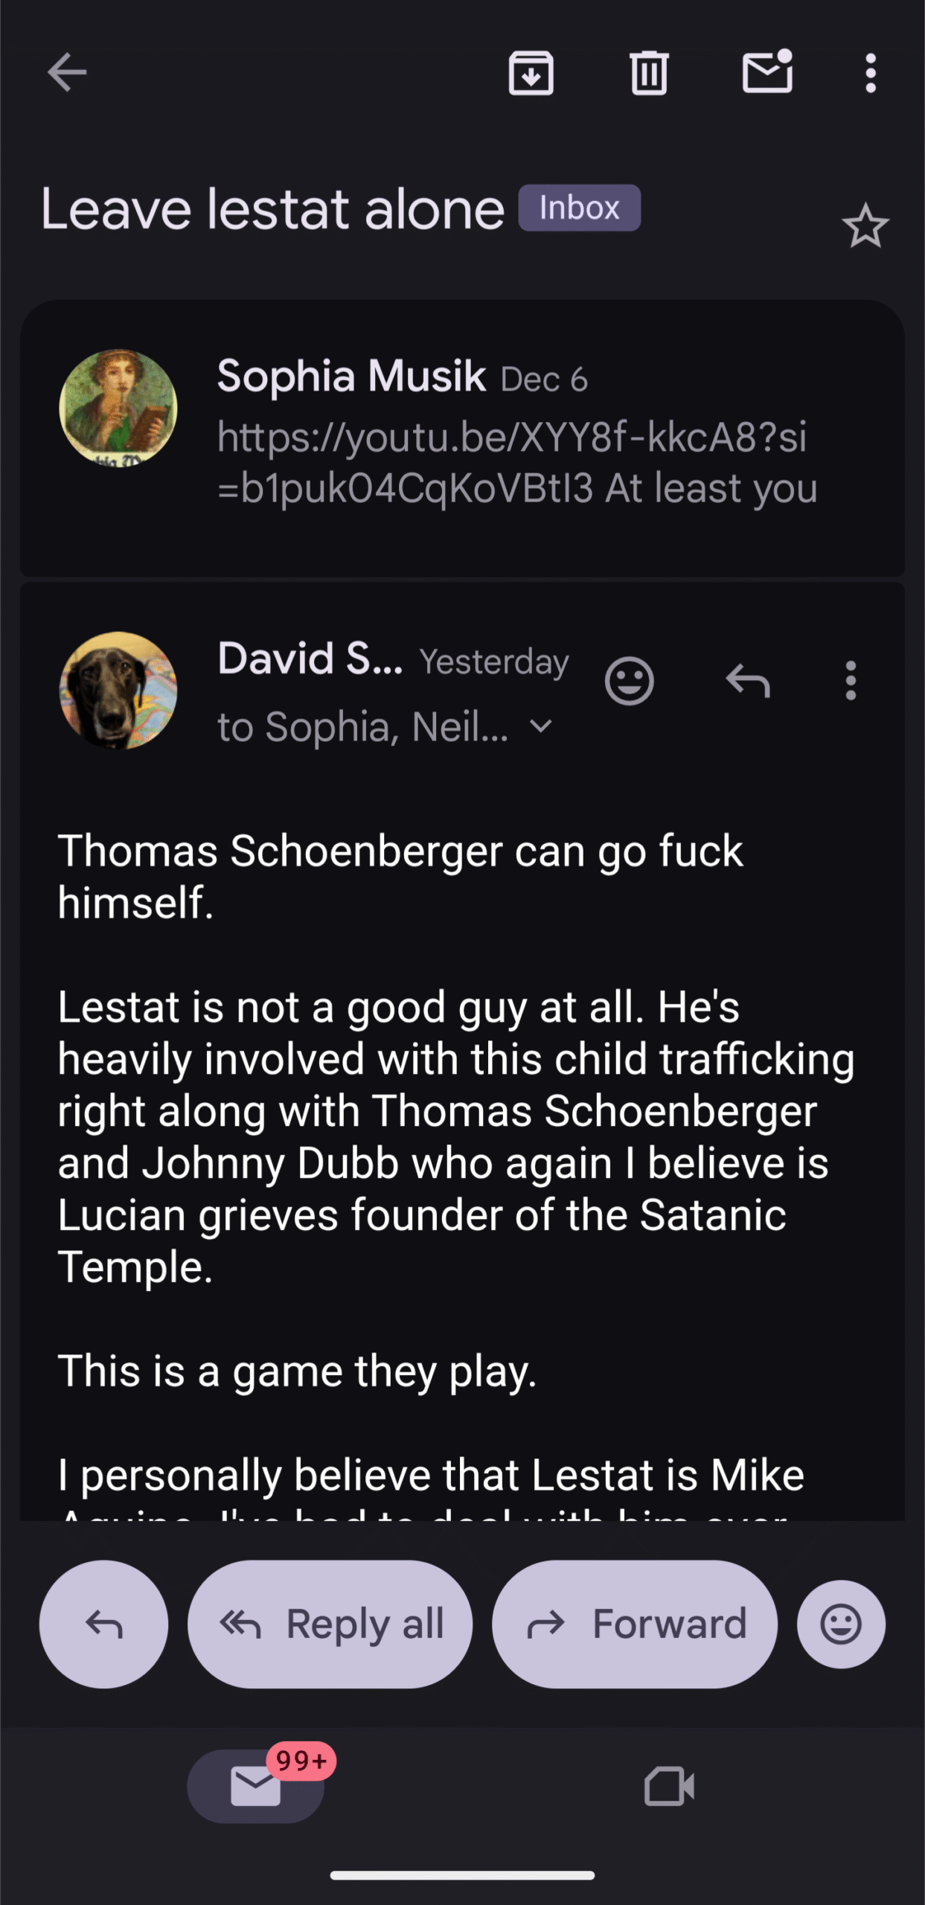925x1905 pixels.
Task: Go back to the inbox list
Action: click(67, 73)
